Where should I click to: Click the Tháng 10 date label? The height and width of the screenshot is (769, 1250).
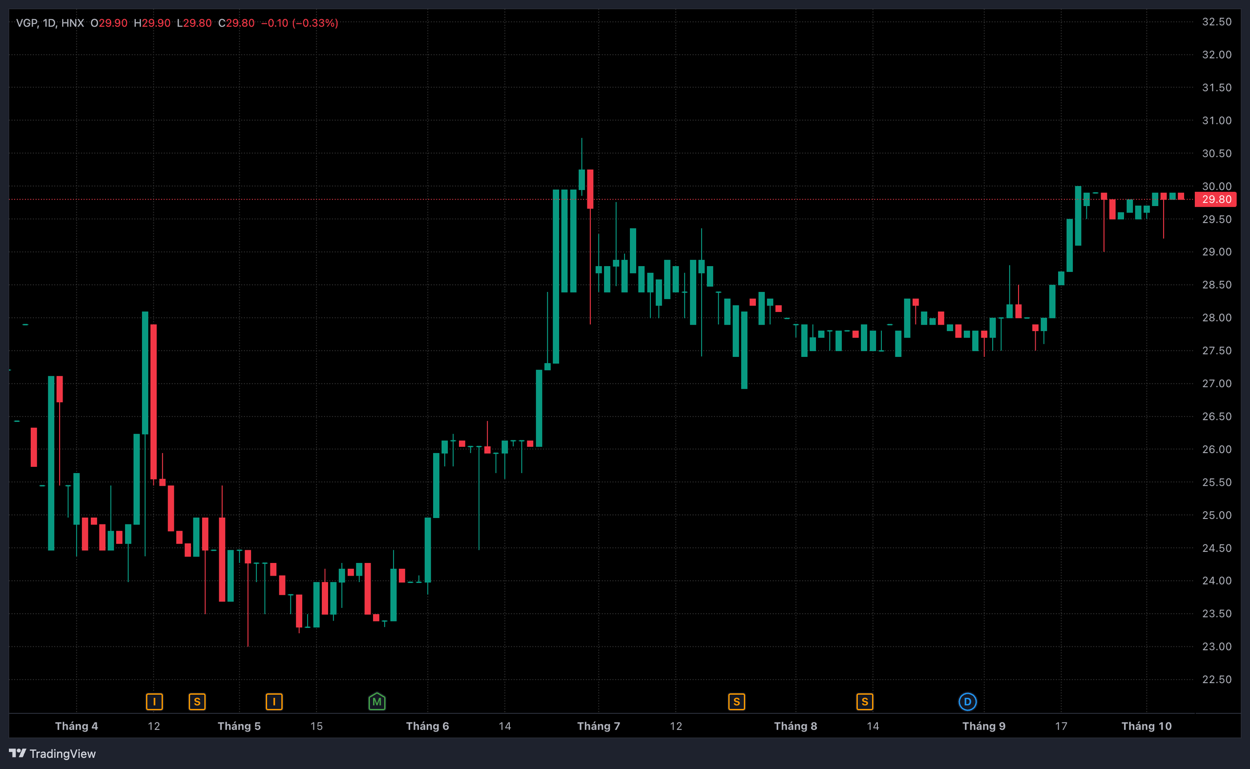(1146, 726)
